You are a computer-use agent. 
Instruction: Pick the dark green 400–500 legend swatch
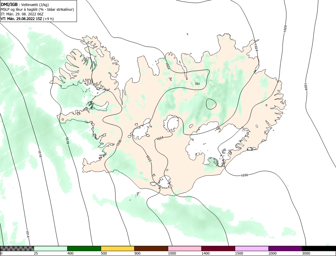coord(84,248)
